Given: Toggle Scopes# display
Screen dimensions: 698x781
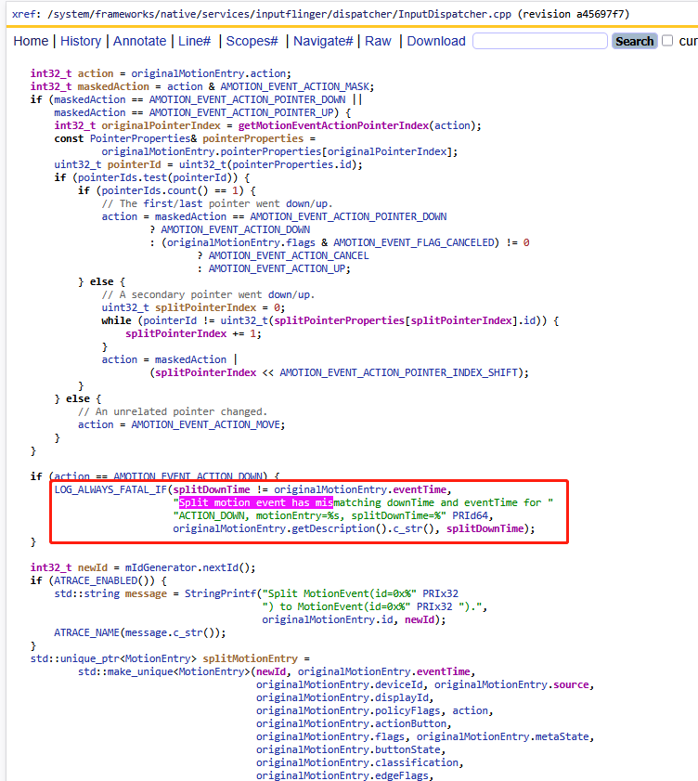Looking at the screenshot, I should coord(252,41).
